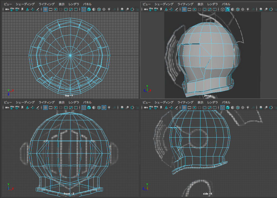Toggle wireframe shading in perspective panel
This screenshot has height=198, width=277.
223,9
